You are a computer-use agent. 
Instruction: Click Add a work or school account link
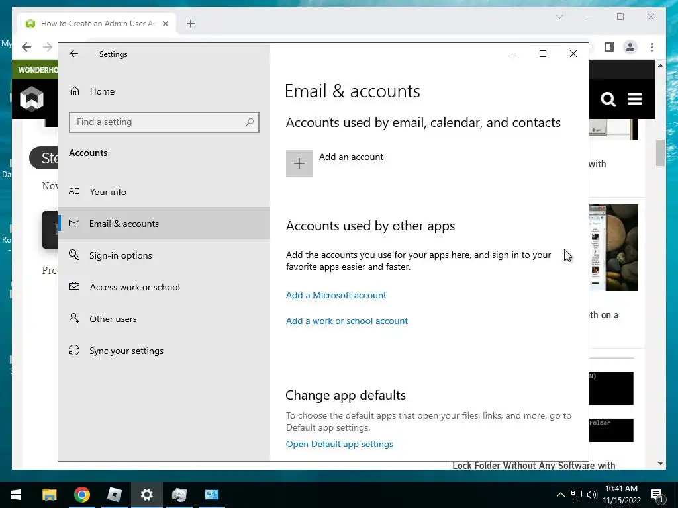[347, 321]
